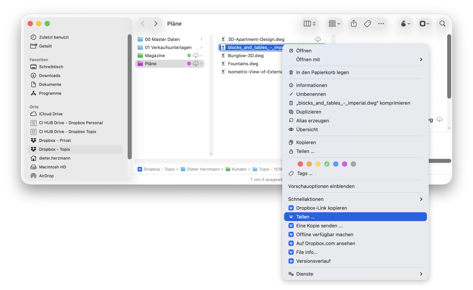473x290 pixels.
Task: Choose Offline verfügbar machen
Action: pyautogui.click(x=355, y=235)
